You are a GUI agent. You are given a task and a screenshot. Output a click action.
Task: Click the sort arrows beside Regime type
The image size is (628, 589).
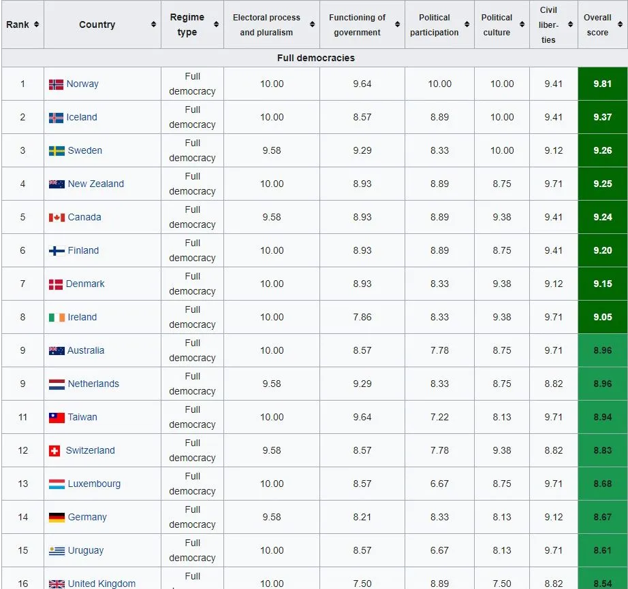pyautogui.click(x=216, y=24)
